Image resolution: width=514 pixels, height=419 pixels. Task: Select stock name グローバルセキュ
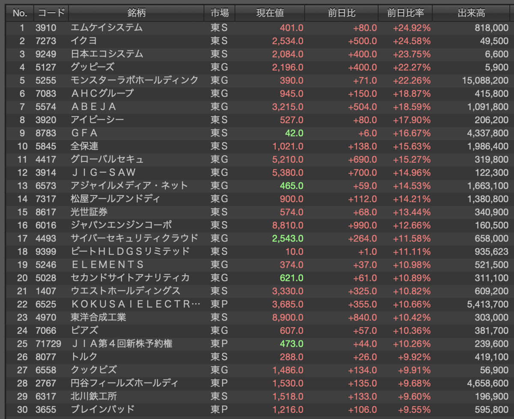pyautogui.click(x=107, y=159)
